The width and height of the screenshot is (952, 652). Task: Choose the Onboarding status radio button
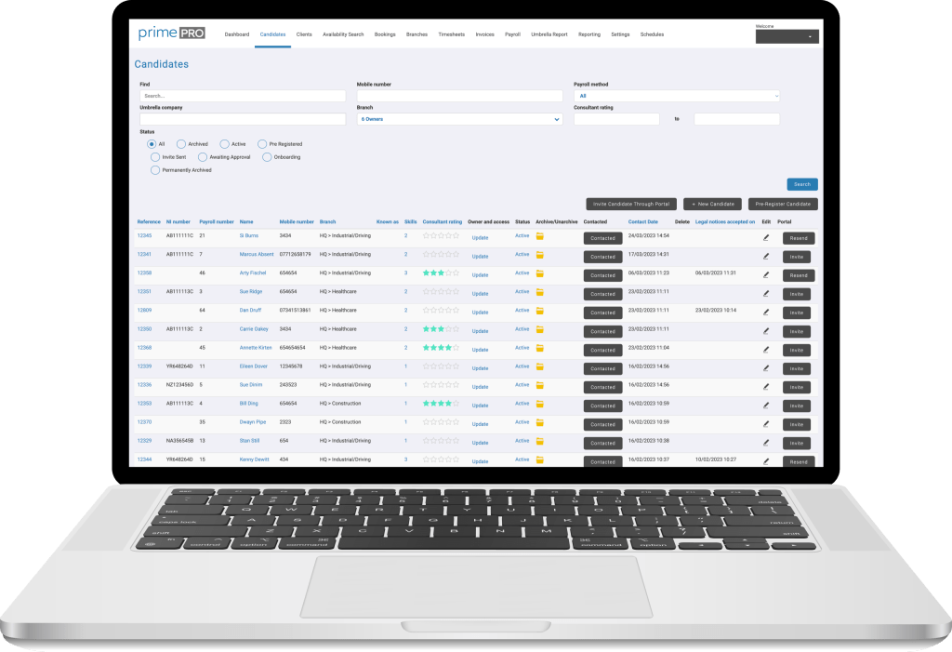[x=267, y=157]
